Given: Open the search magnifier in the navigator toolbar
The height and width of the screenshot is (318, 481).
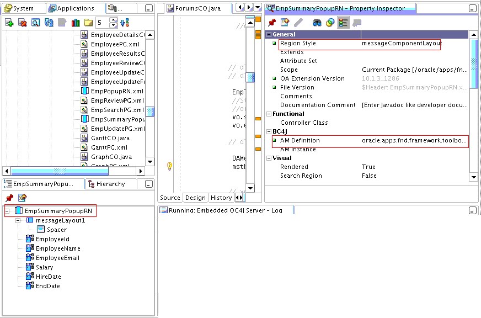Looking at the screenshot, I should click(35, 23).
